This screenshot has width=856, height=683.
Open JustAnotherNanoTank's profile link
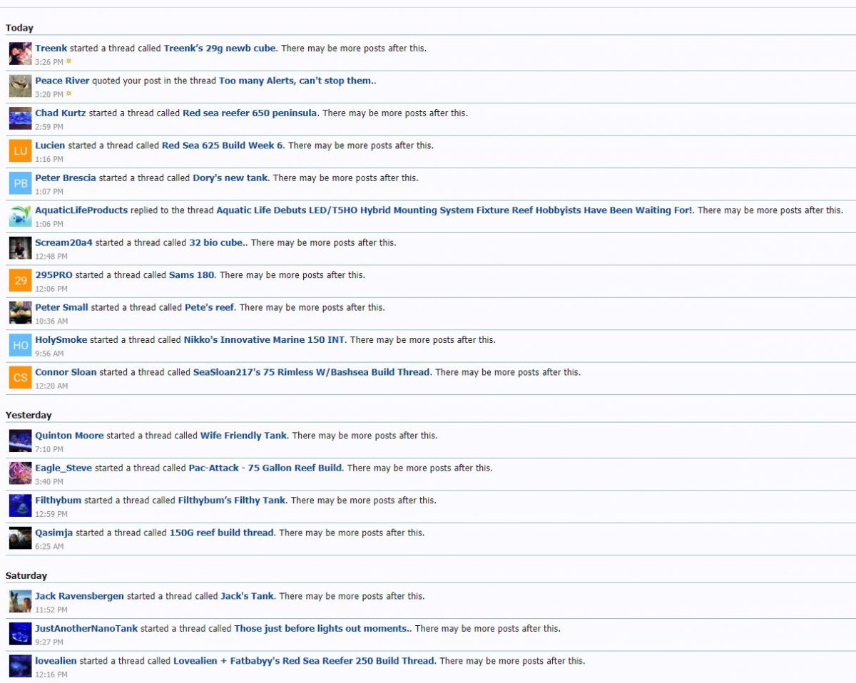(86, 629)
